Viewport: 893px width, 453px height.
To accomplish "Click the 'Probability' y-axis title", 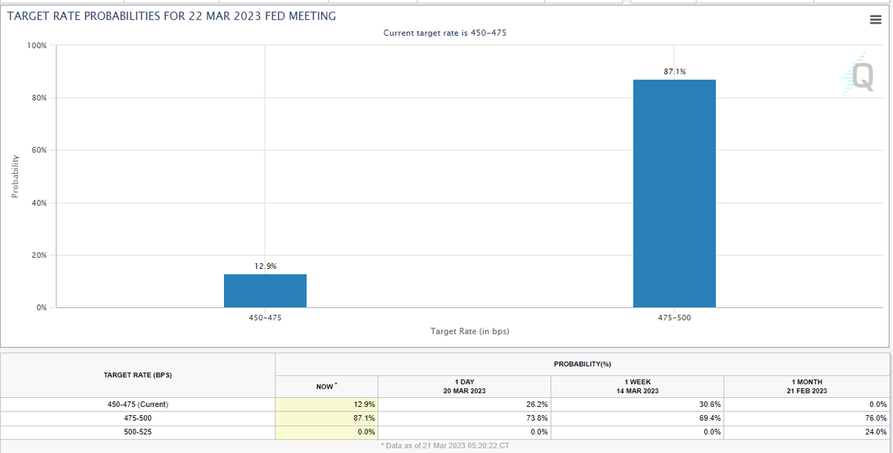I will click(14, 177).
